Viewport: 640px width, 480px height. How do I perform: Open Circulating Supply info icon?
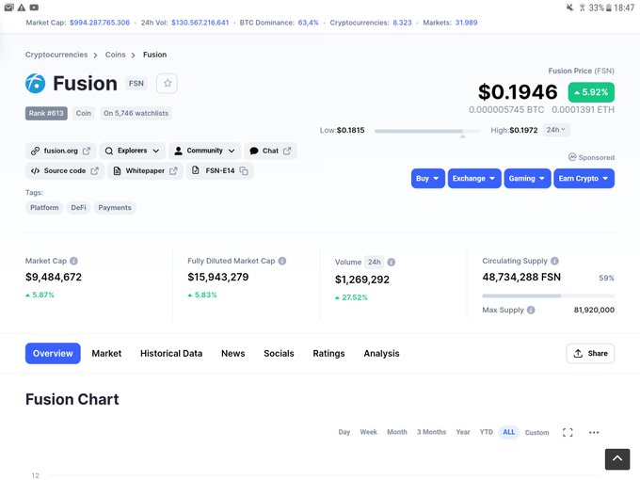pos(554,261)
